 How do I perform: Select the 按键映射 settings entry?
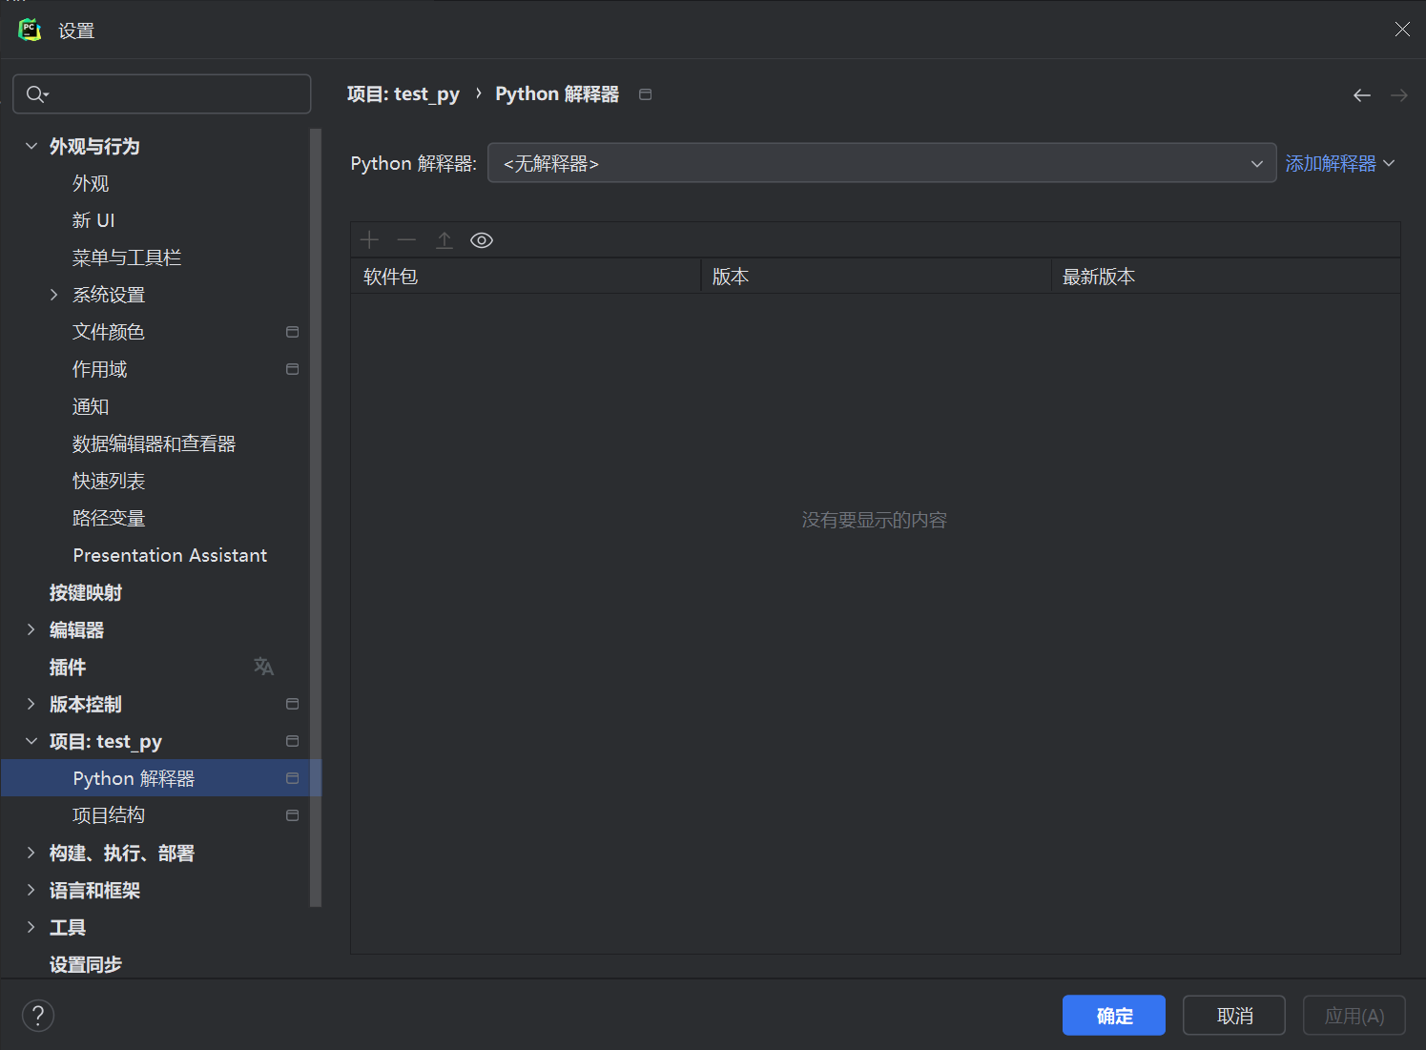85,592
